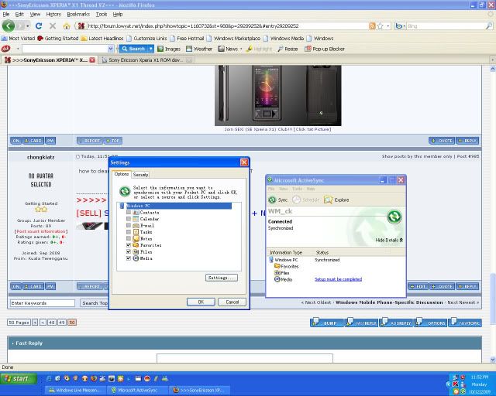Open the tab list dropdown arrow

(492, 60)
